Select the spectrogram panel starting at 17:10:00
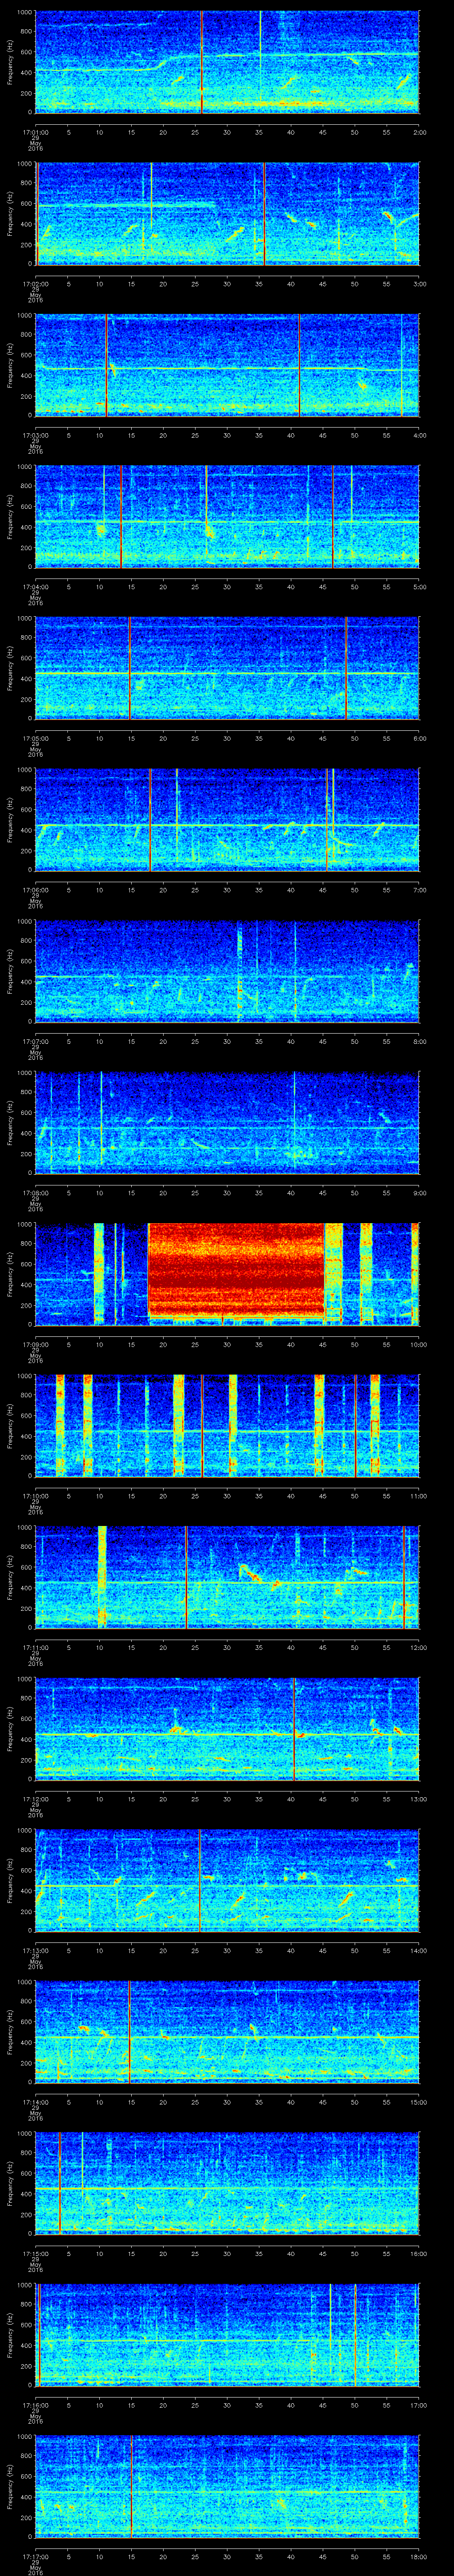Image resolution: width=454 pixels, height=2576 pixels. pos(227,1425)
